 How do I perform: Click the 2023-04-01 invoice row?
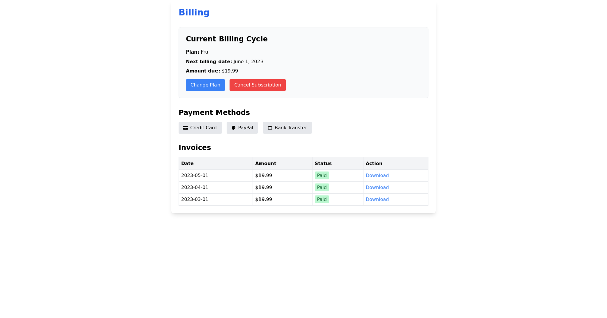point(228,187)
